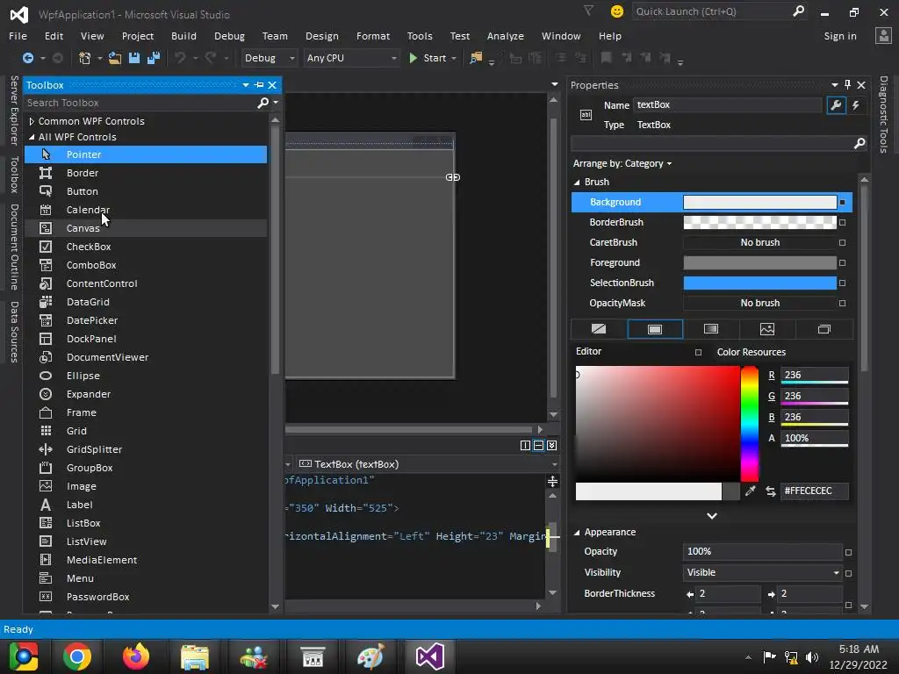Viewport: 899px width, 674px height.
Task: Open the Design menu
Action: click(321, 36)
